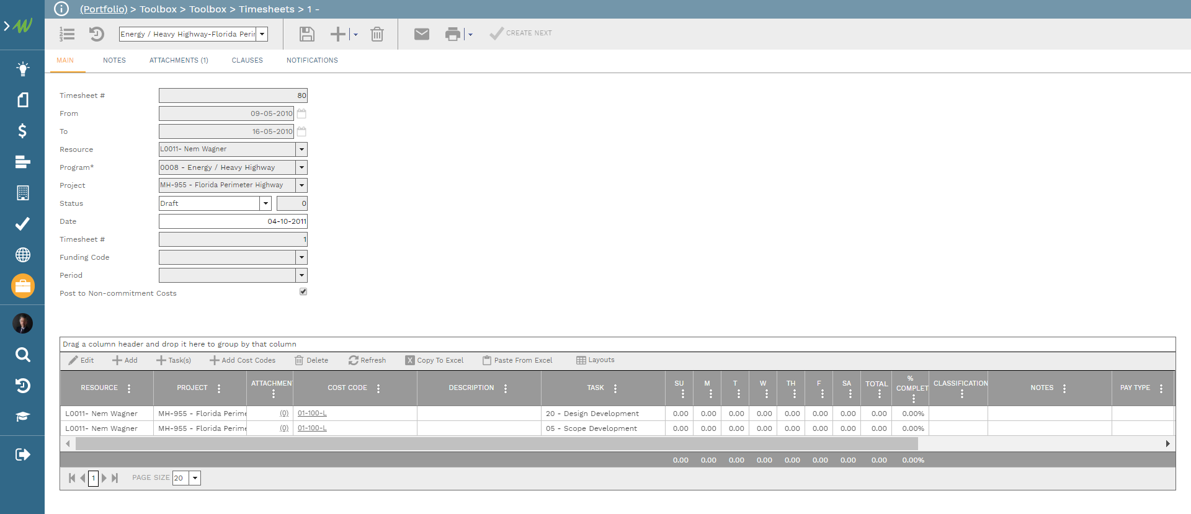Expand sidebar via the logo arrow
Image resolution: width=1191 pixels, height=514 pixels.
click(x=7, y=26)
